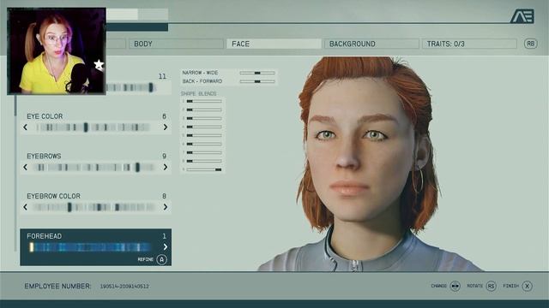Click the EYEBROWS label
Viewport: 549px width, 308px height.
point(44,156)
